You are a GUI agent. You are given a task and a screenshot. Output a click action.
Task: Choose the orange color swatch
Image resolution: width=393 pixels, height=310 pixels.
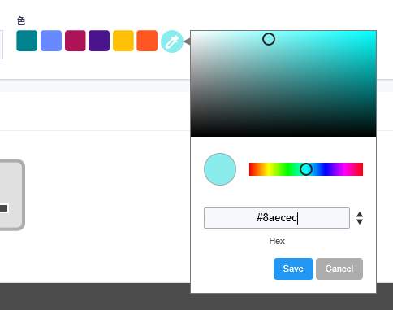(147, 41)
